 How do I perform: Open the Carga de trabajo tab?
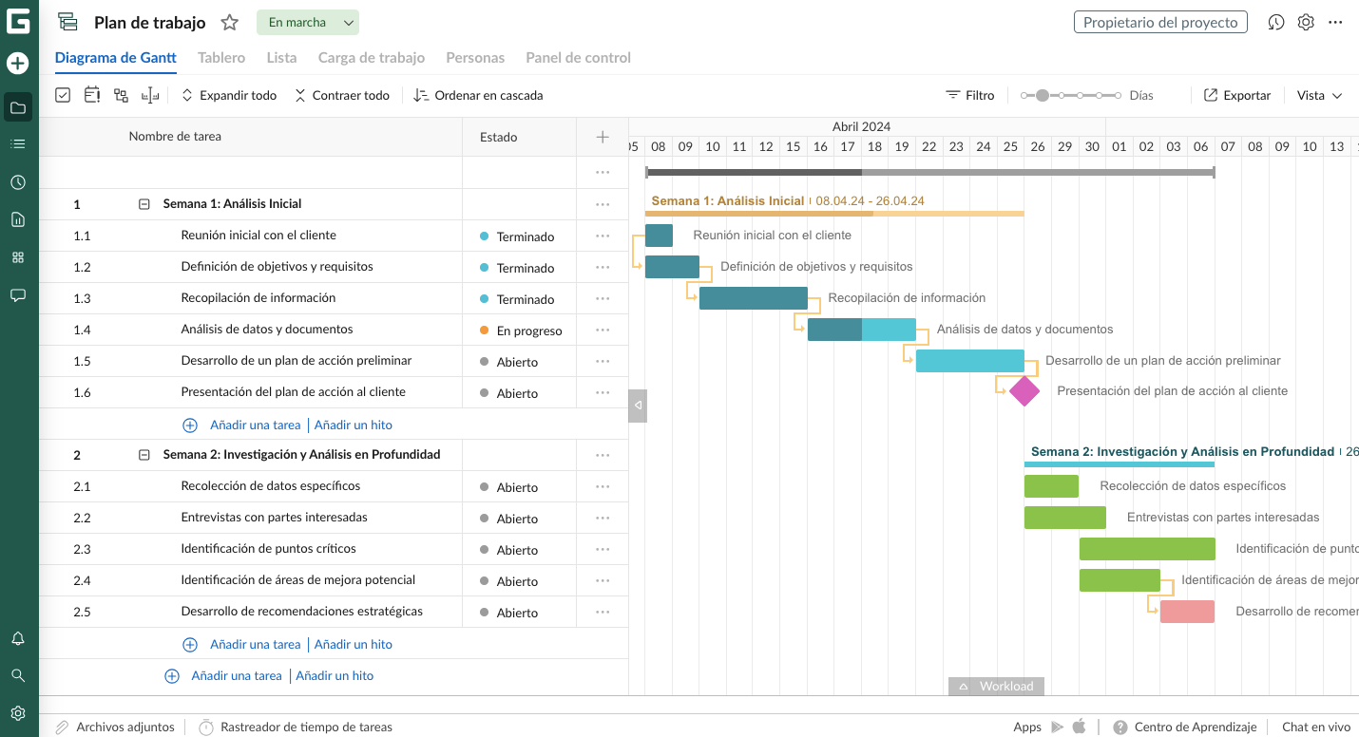pos(371,58)
